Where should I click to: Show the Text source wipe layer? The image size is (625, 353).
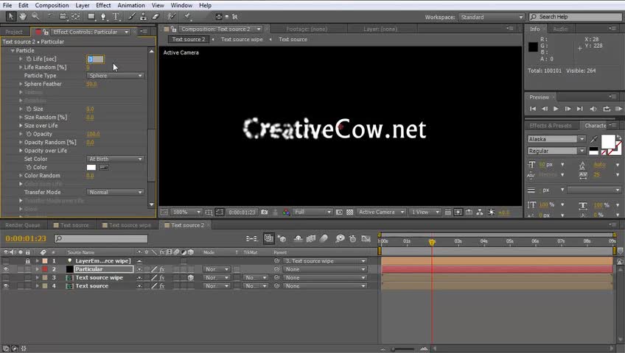point(6,277)
